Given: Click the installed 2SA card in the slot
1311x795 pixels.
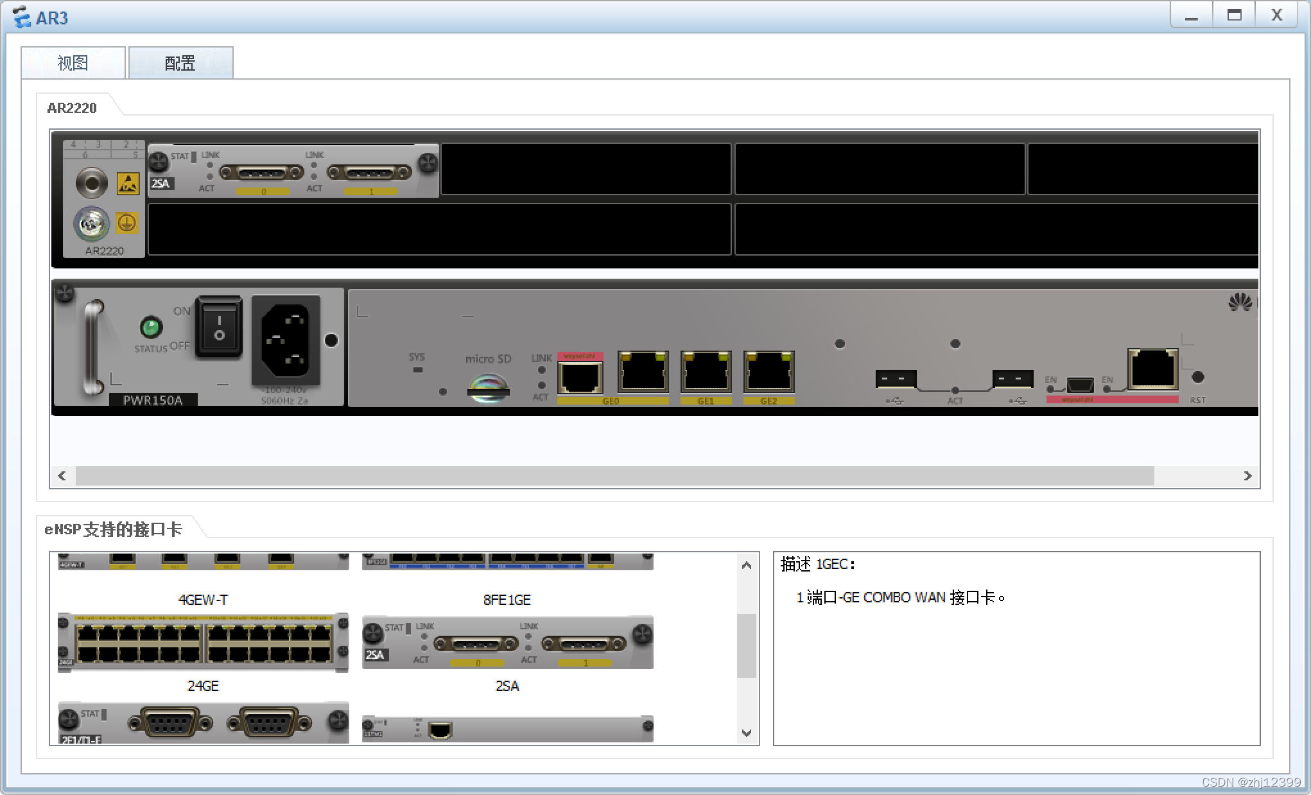Looking at the screenshot, I should point(293,170).
